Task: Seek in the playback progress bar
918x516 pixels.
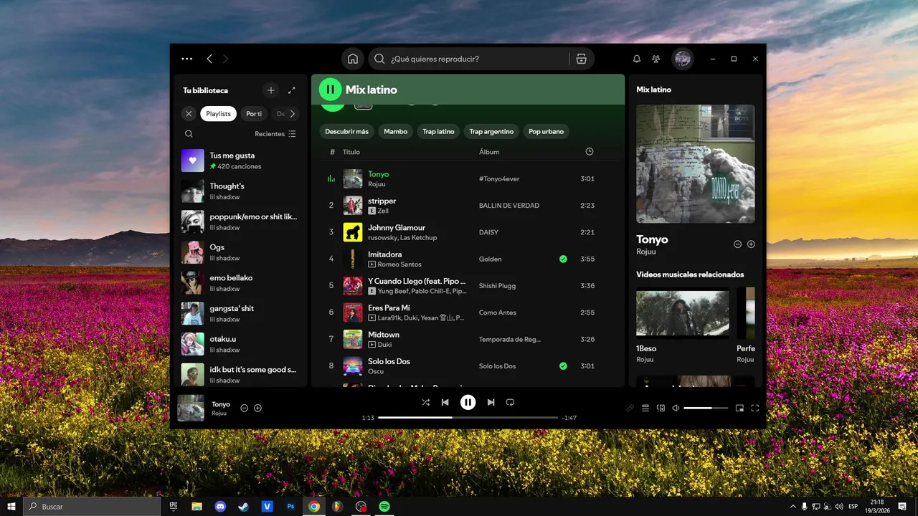Action: pyautogui.click(x=468, y=417)
